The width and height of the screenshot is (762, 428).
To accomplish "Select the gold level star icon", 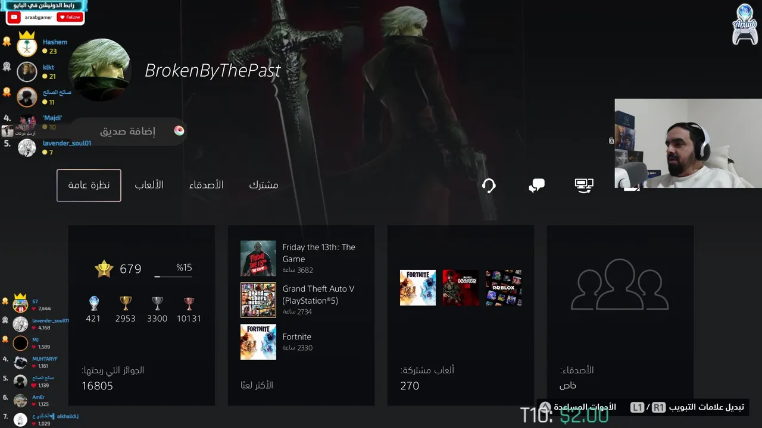I will click(104, 269).
